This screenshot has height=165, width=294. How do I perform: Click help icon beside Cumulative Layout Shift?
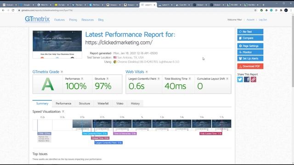click(227, 79)
